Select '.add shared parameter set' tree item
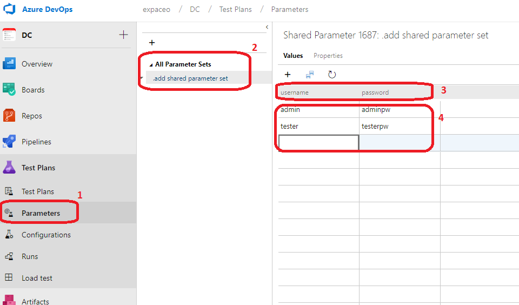 click(x=190, y=78)
